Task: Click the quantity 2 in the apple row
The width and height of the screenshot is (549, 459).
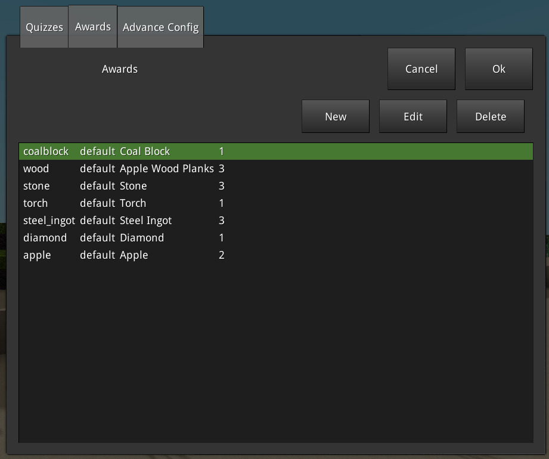Action: point(221,255)
